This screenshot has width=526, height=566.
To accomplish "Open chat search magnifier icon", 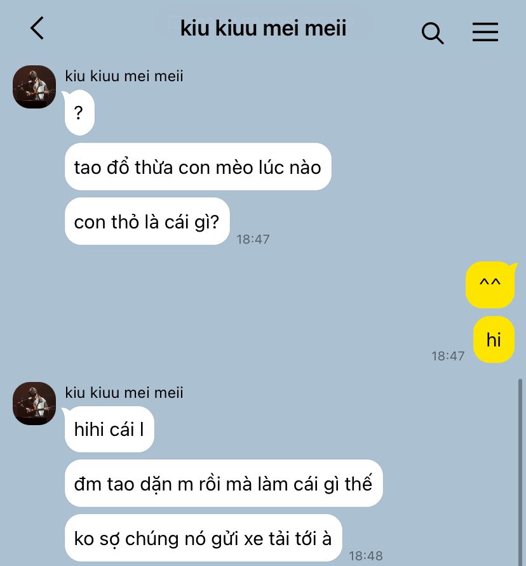I will 433,33.
